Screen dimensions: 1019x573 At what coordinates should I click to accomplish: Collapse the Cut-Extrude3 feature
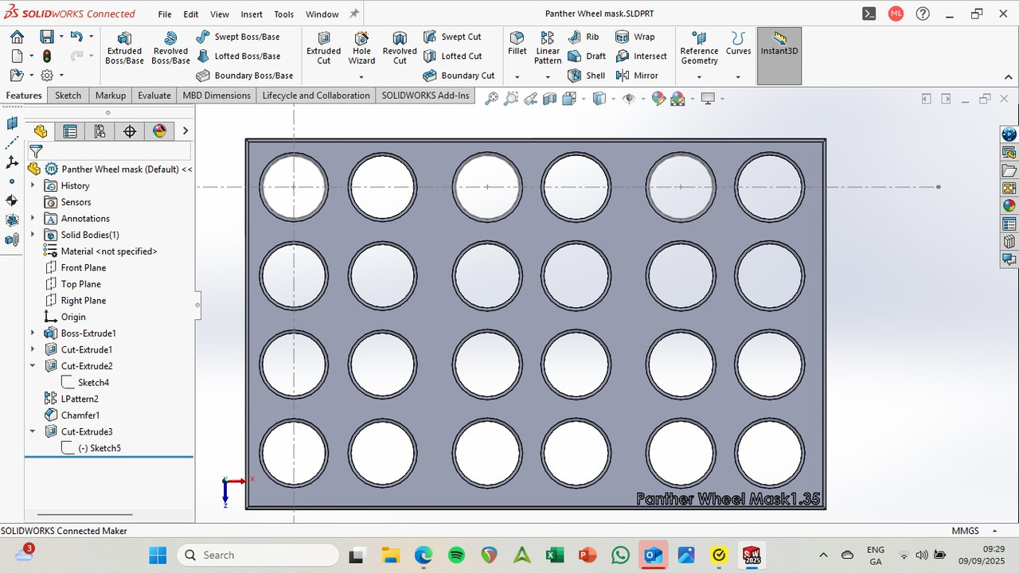tap(33, 431)
